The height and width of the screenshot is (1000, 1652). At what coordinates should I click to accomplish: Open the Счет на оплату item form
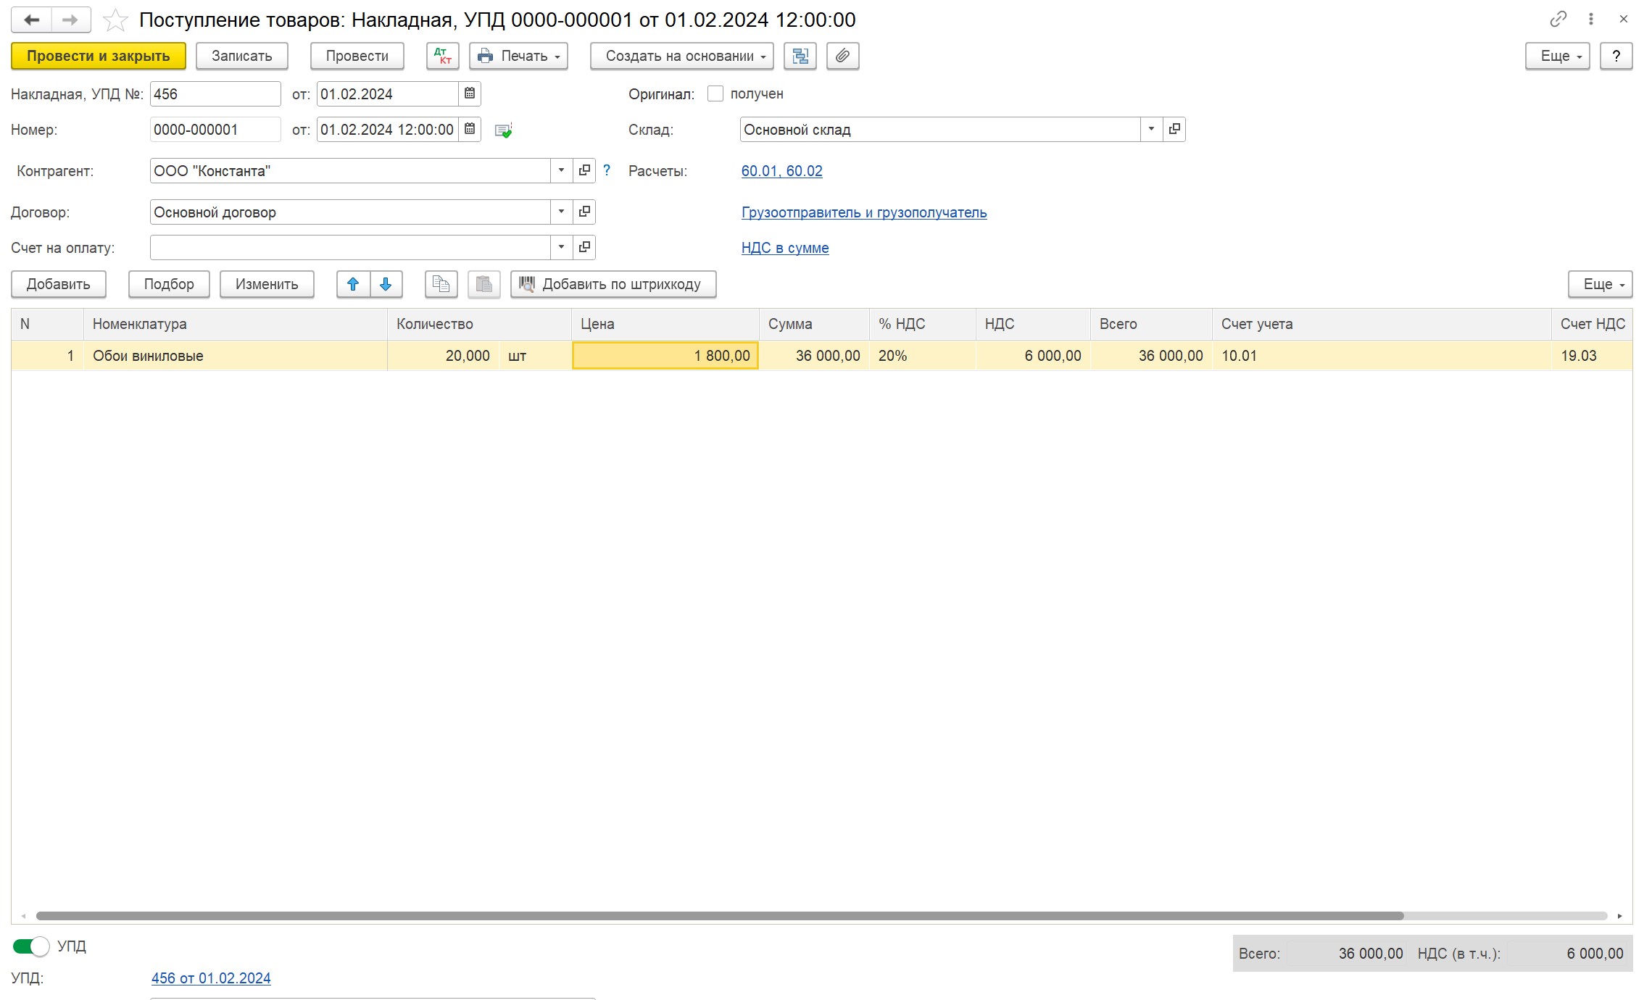click(x=584, y=247)
